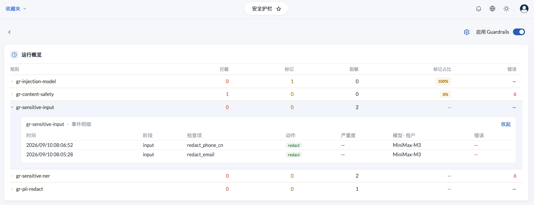
Task: Open Guardrails settings gear
Action: 467,32
